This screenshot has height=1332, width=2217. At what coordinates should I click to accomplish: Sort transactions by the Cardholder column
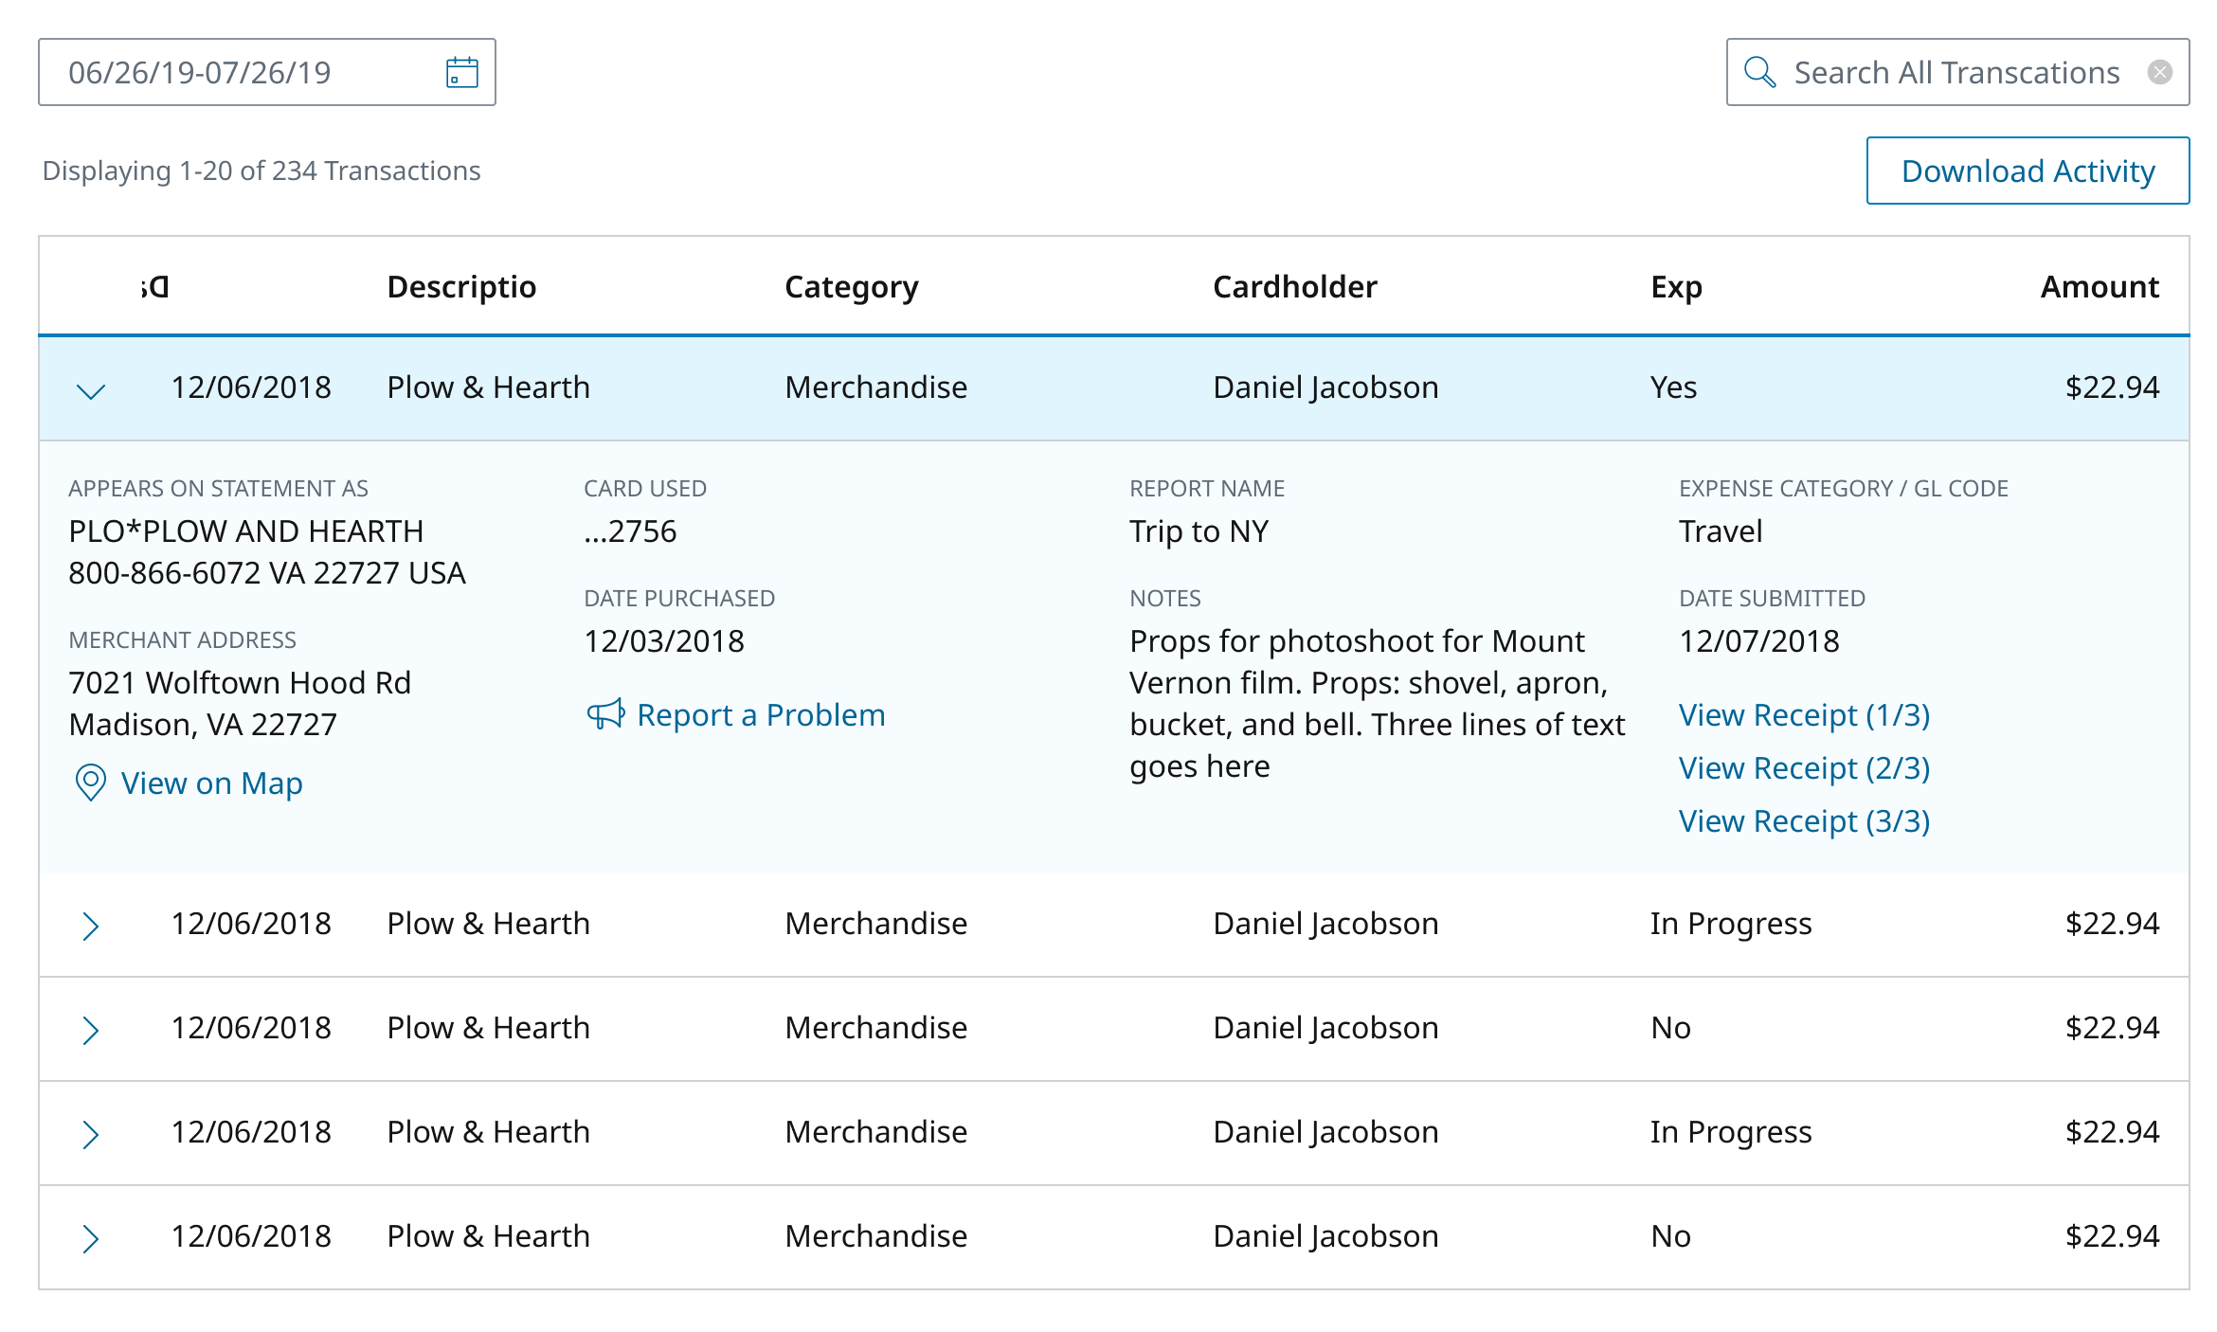click(x=1295, y=287)
